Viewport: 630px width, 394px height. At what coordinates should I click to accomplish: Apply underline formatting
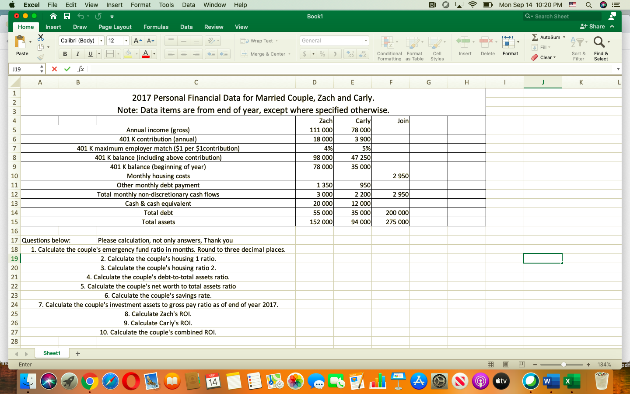89,54
